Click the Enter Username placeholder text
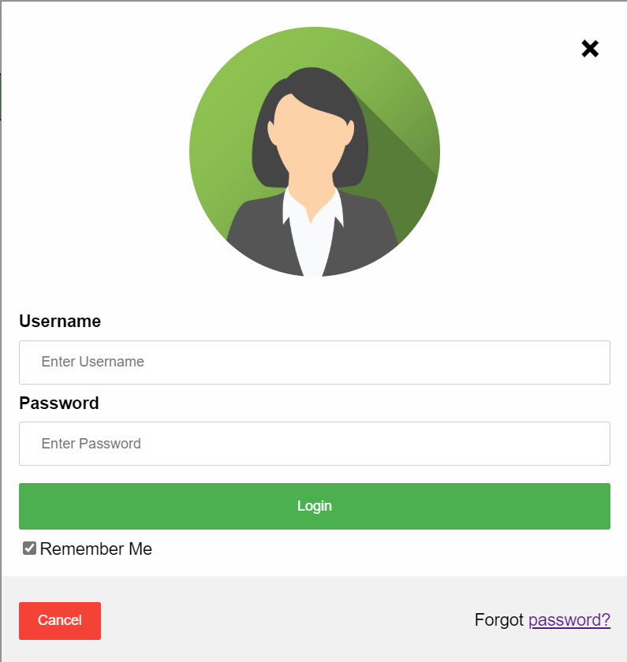Viewport: 627px width, 662px height. [92, 362]
